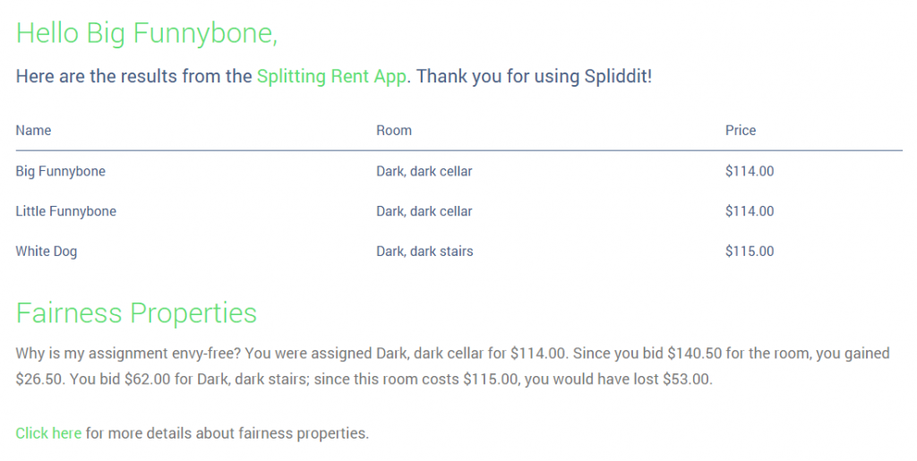Click the Room column header
Image resolution: width=917 pixels, height=461 pixels.
[394, 131]
